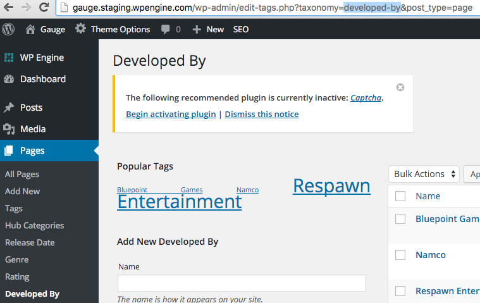Screen dimensions: 480x303
Task: Click the comment count 0
Action: 178,29
